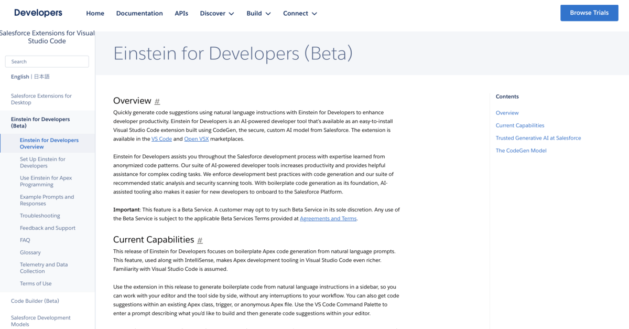Image resolution: width=629 pixels, height=329 pixels.
Task: Click the anchor icon beside Overview heading
Action: [x=156, y=101]
